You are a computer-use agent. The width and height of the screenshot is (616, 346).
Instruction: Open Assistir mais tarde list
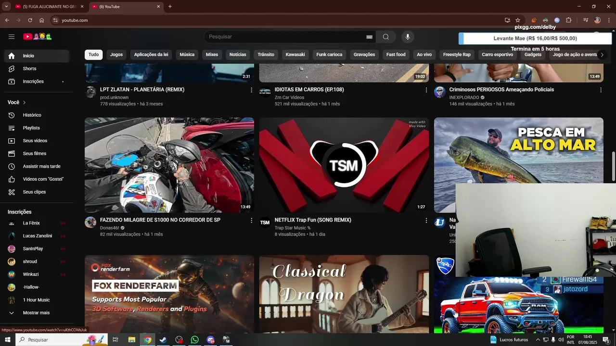pos(37,166)
